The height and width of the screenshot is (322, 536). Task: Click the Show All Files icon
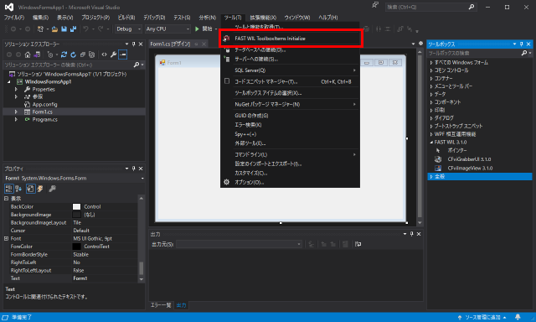tap(91, 55)
